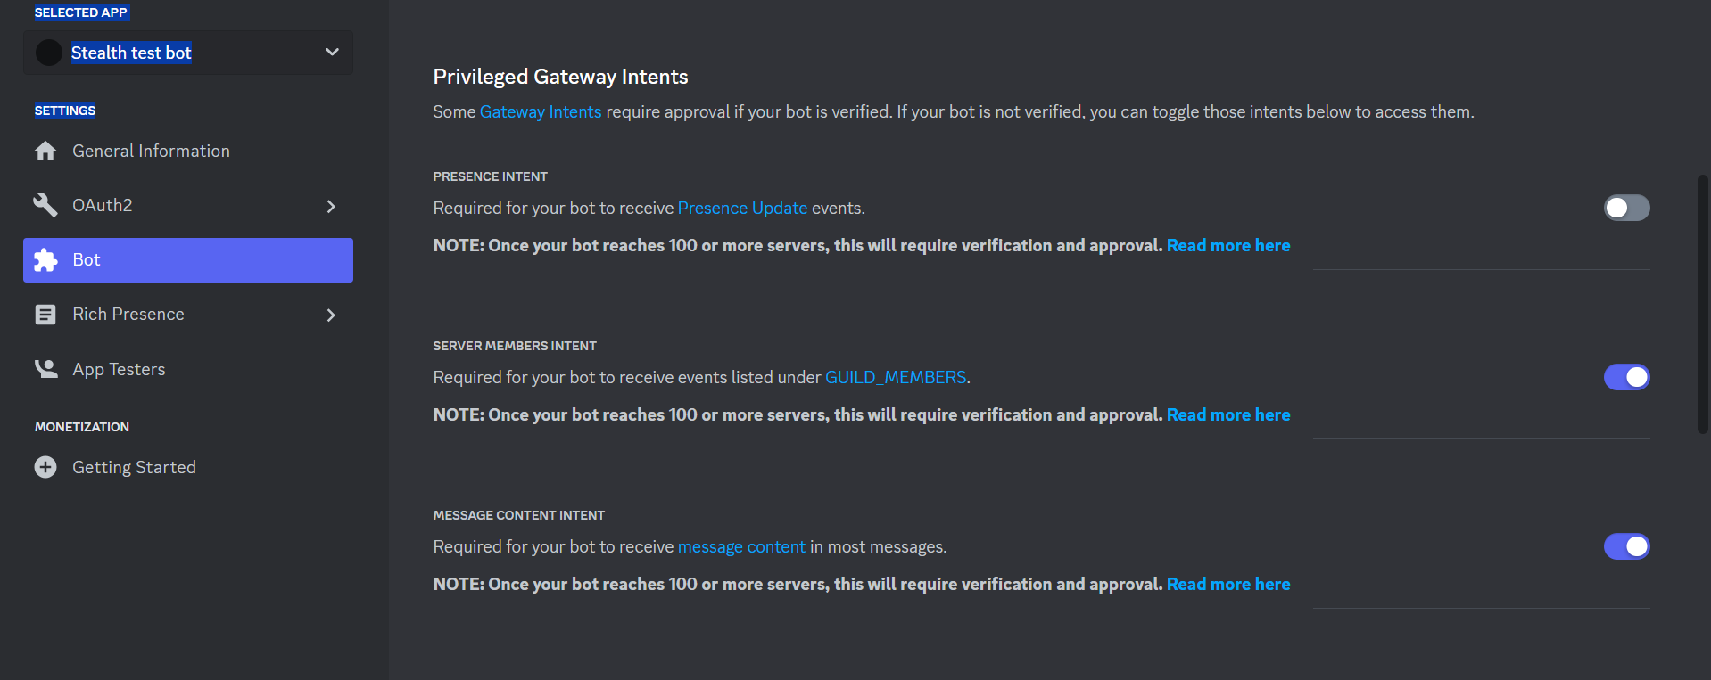Click the Getting Started plus icon
The width and height of the screenshot is (1711, 680).
tap(45, 466)
